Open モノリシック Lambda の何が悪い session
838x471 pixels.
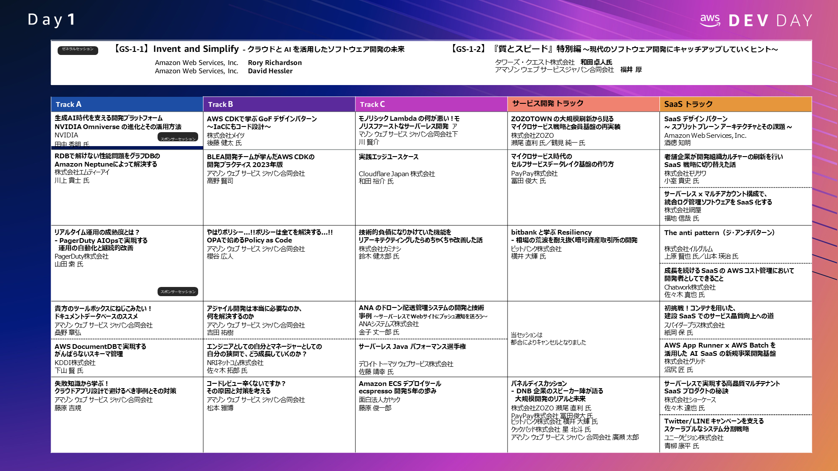(409, 122)
